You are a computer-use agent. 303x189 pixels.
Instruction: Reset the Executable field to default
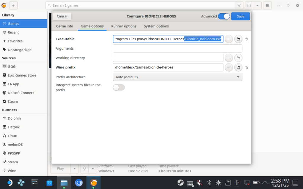tap(247, 39)
